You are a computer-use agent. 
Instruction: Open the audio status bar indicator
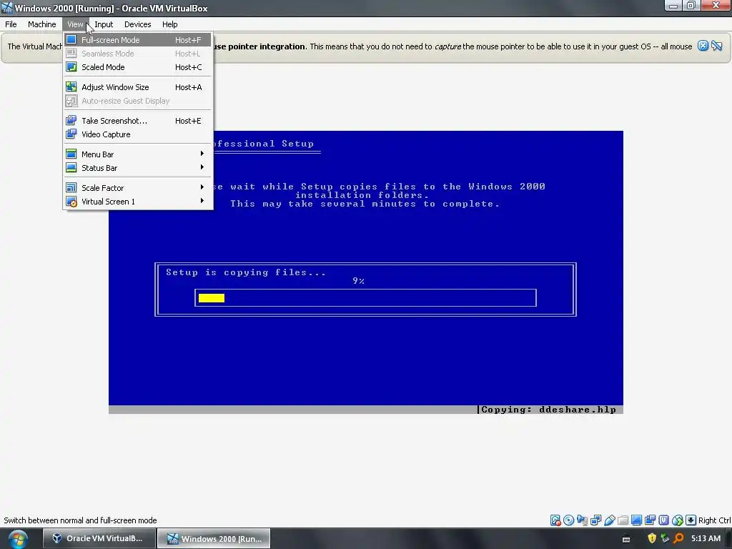point(582,520)
